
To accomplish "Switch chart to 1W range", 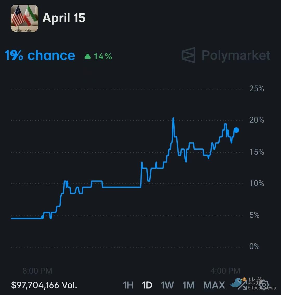I will point(167,285).
